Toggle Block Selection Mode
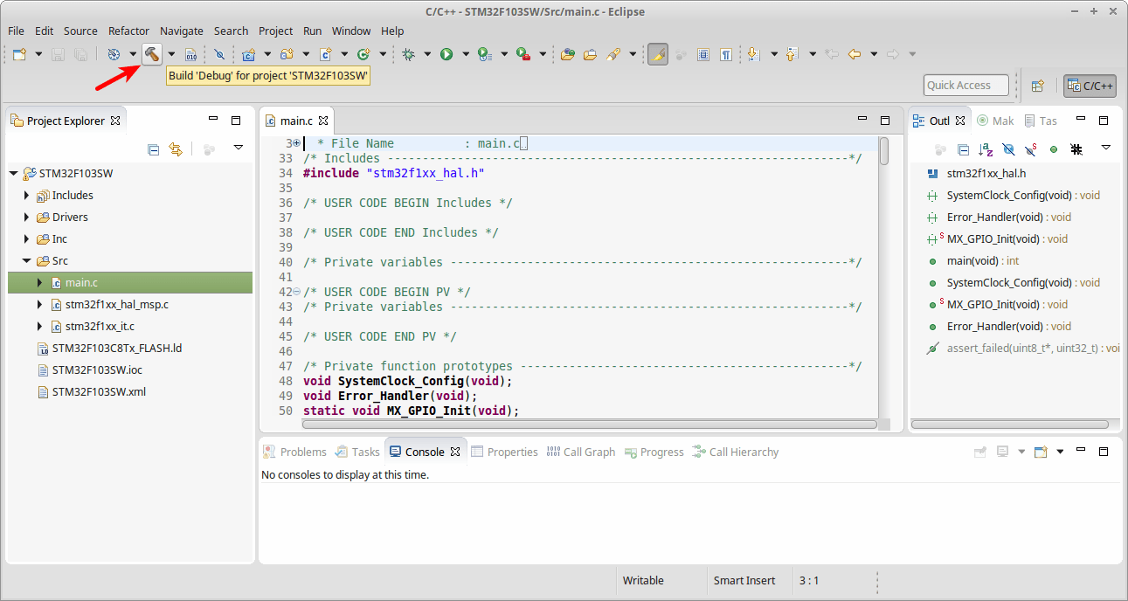The image size is (1128, 601). point(703,54)
